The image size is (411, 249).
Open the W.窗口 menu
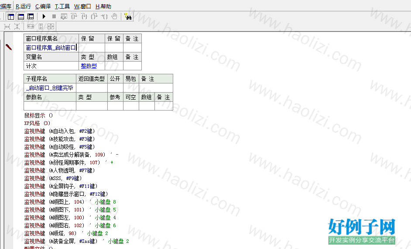[82, 6]
